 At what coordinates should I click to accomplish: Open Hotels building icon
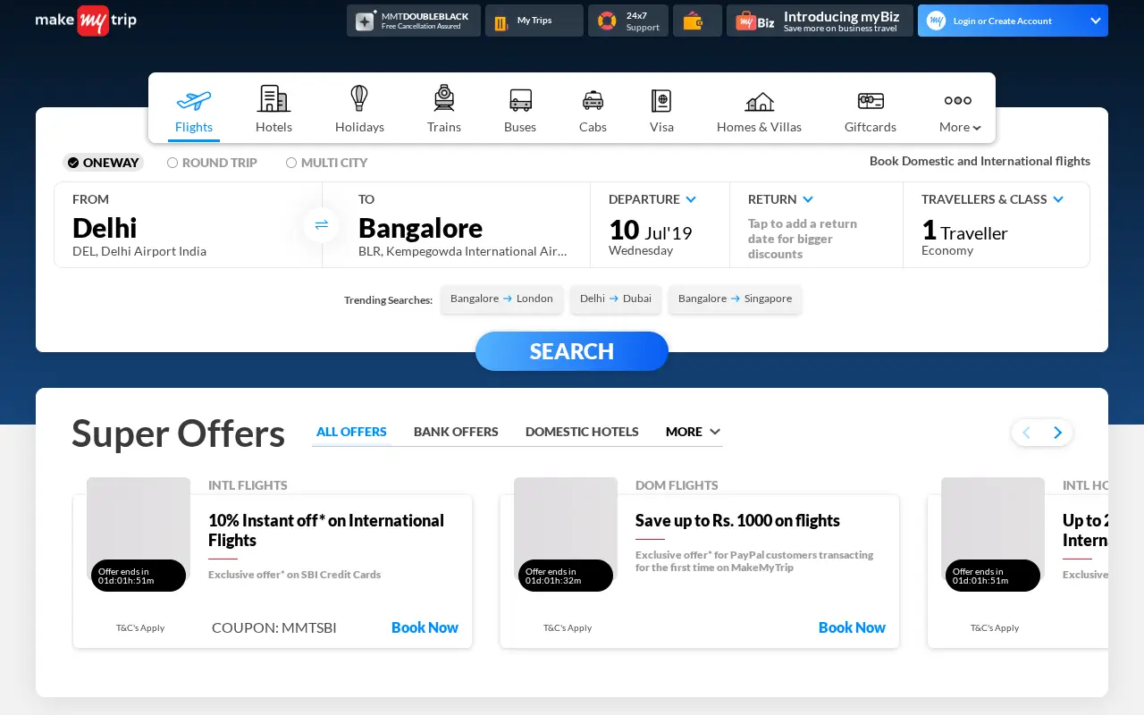coord(273,98)
